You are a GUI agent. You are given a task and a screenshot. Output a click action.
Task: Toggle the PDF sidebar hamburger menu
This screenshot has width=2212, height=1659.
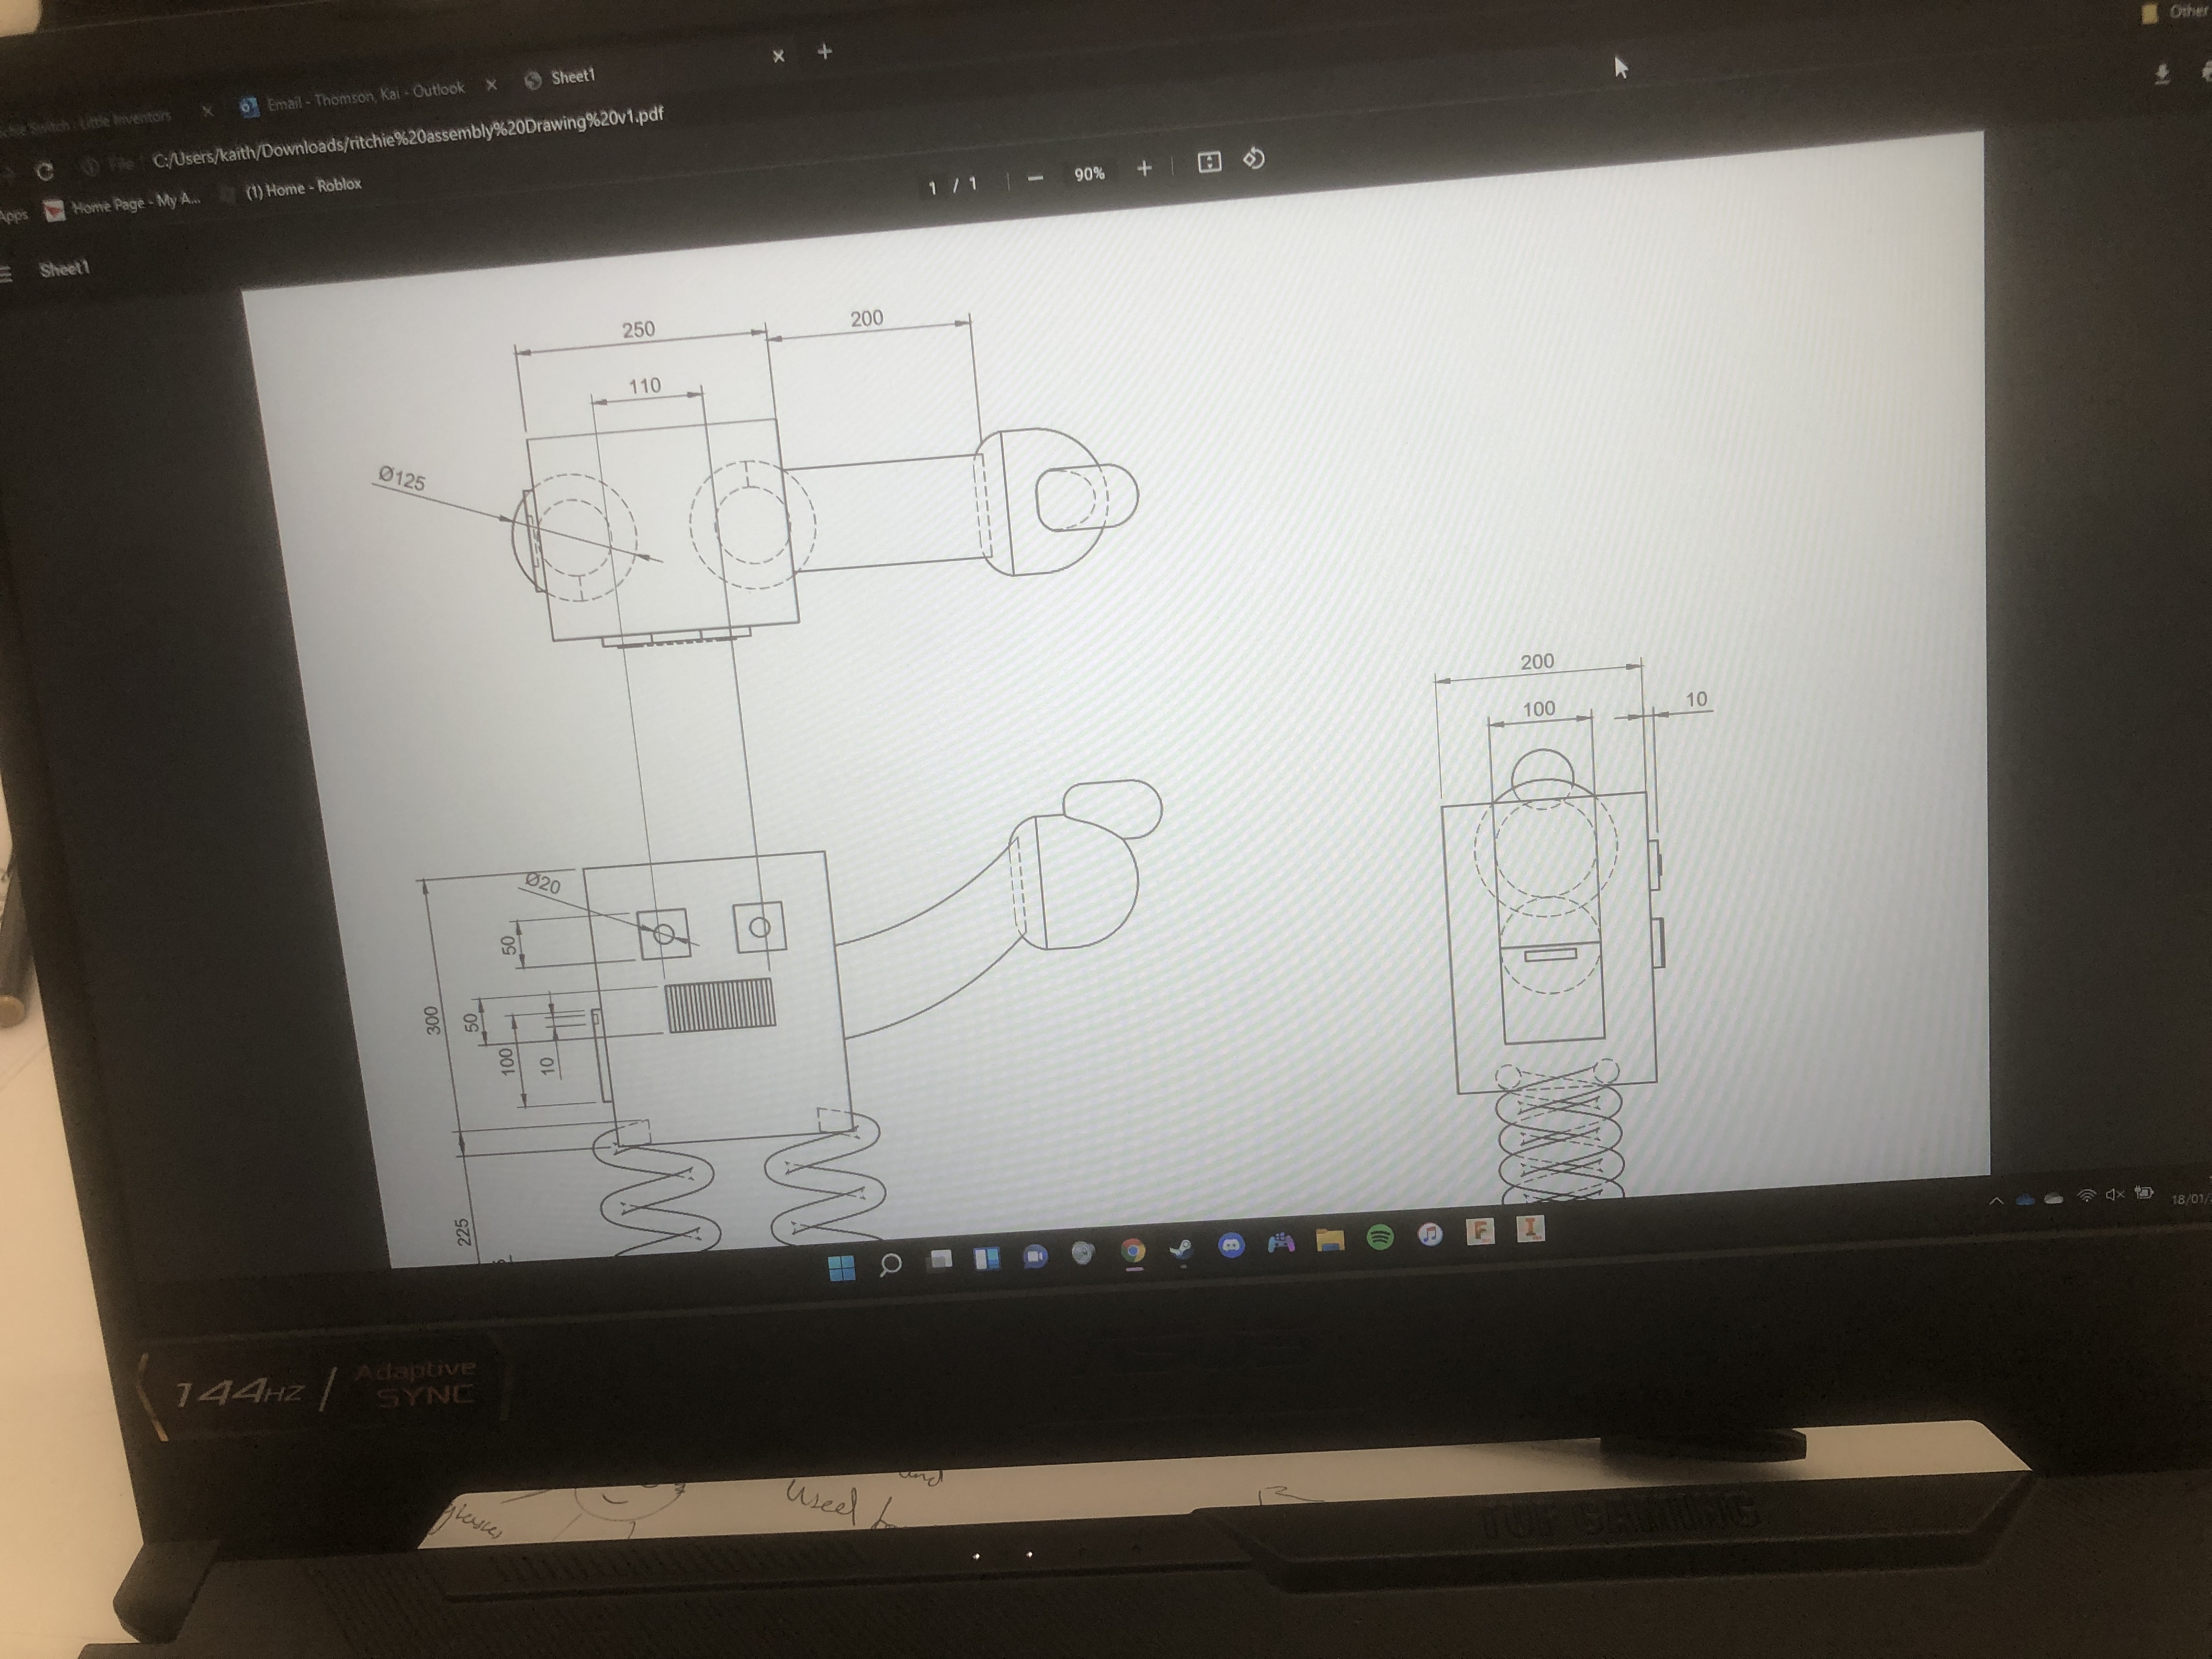click(x=5, y=273)
